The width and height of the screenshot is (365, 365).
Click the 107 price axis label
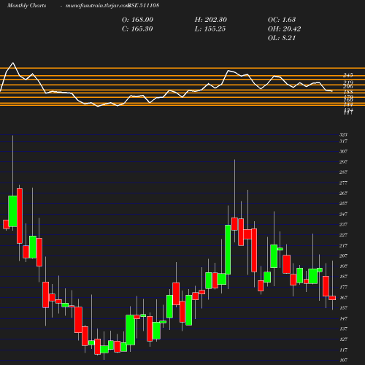point(343,360)
